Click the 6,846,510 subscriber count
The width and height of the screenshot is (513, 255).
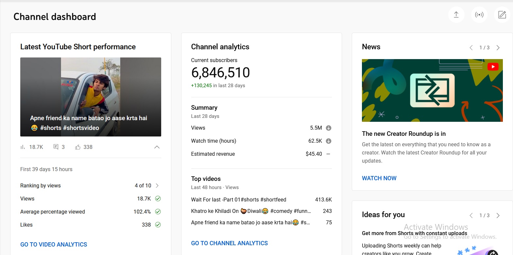tap(221, 72)
